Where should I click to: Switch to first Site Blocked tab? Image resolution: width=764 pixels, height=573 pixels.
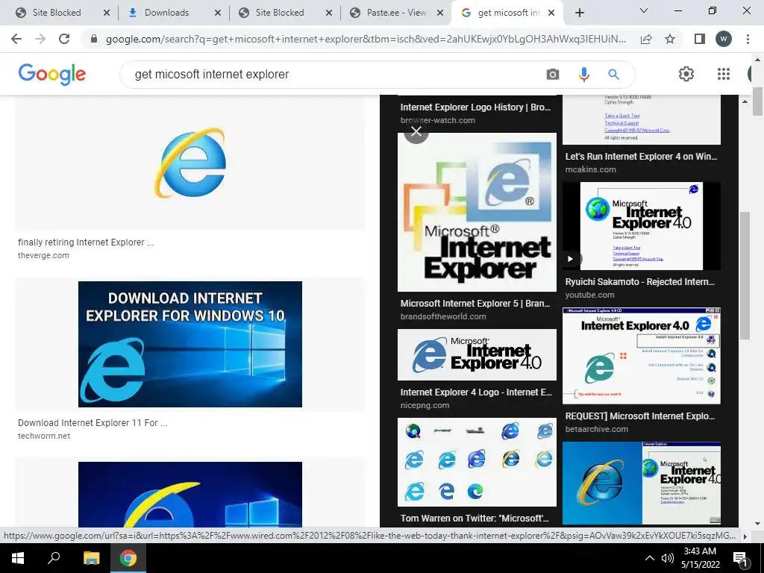pyautogui.click(x=57, y=13)
